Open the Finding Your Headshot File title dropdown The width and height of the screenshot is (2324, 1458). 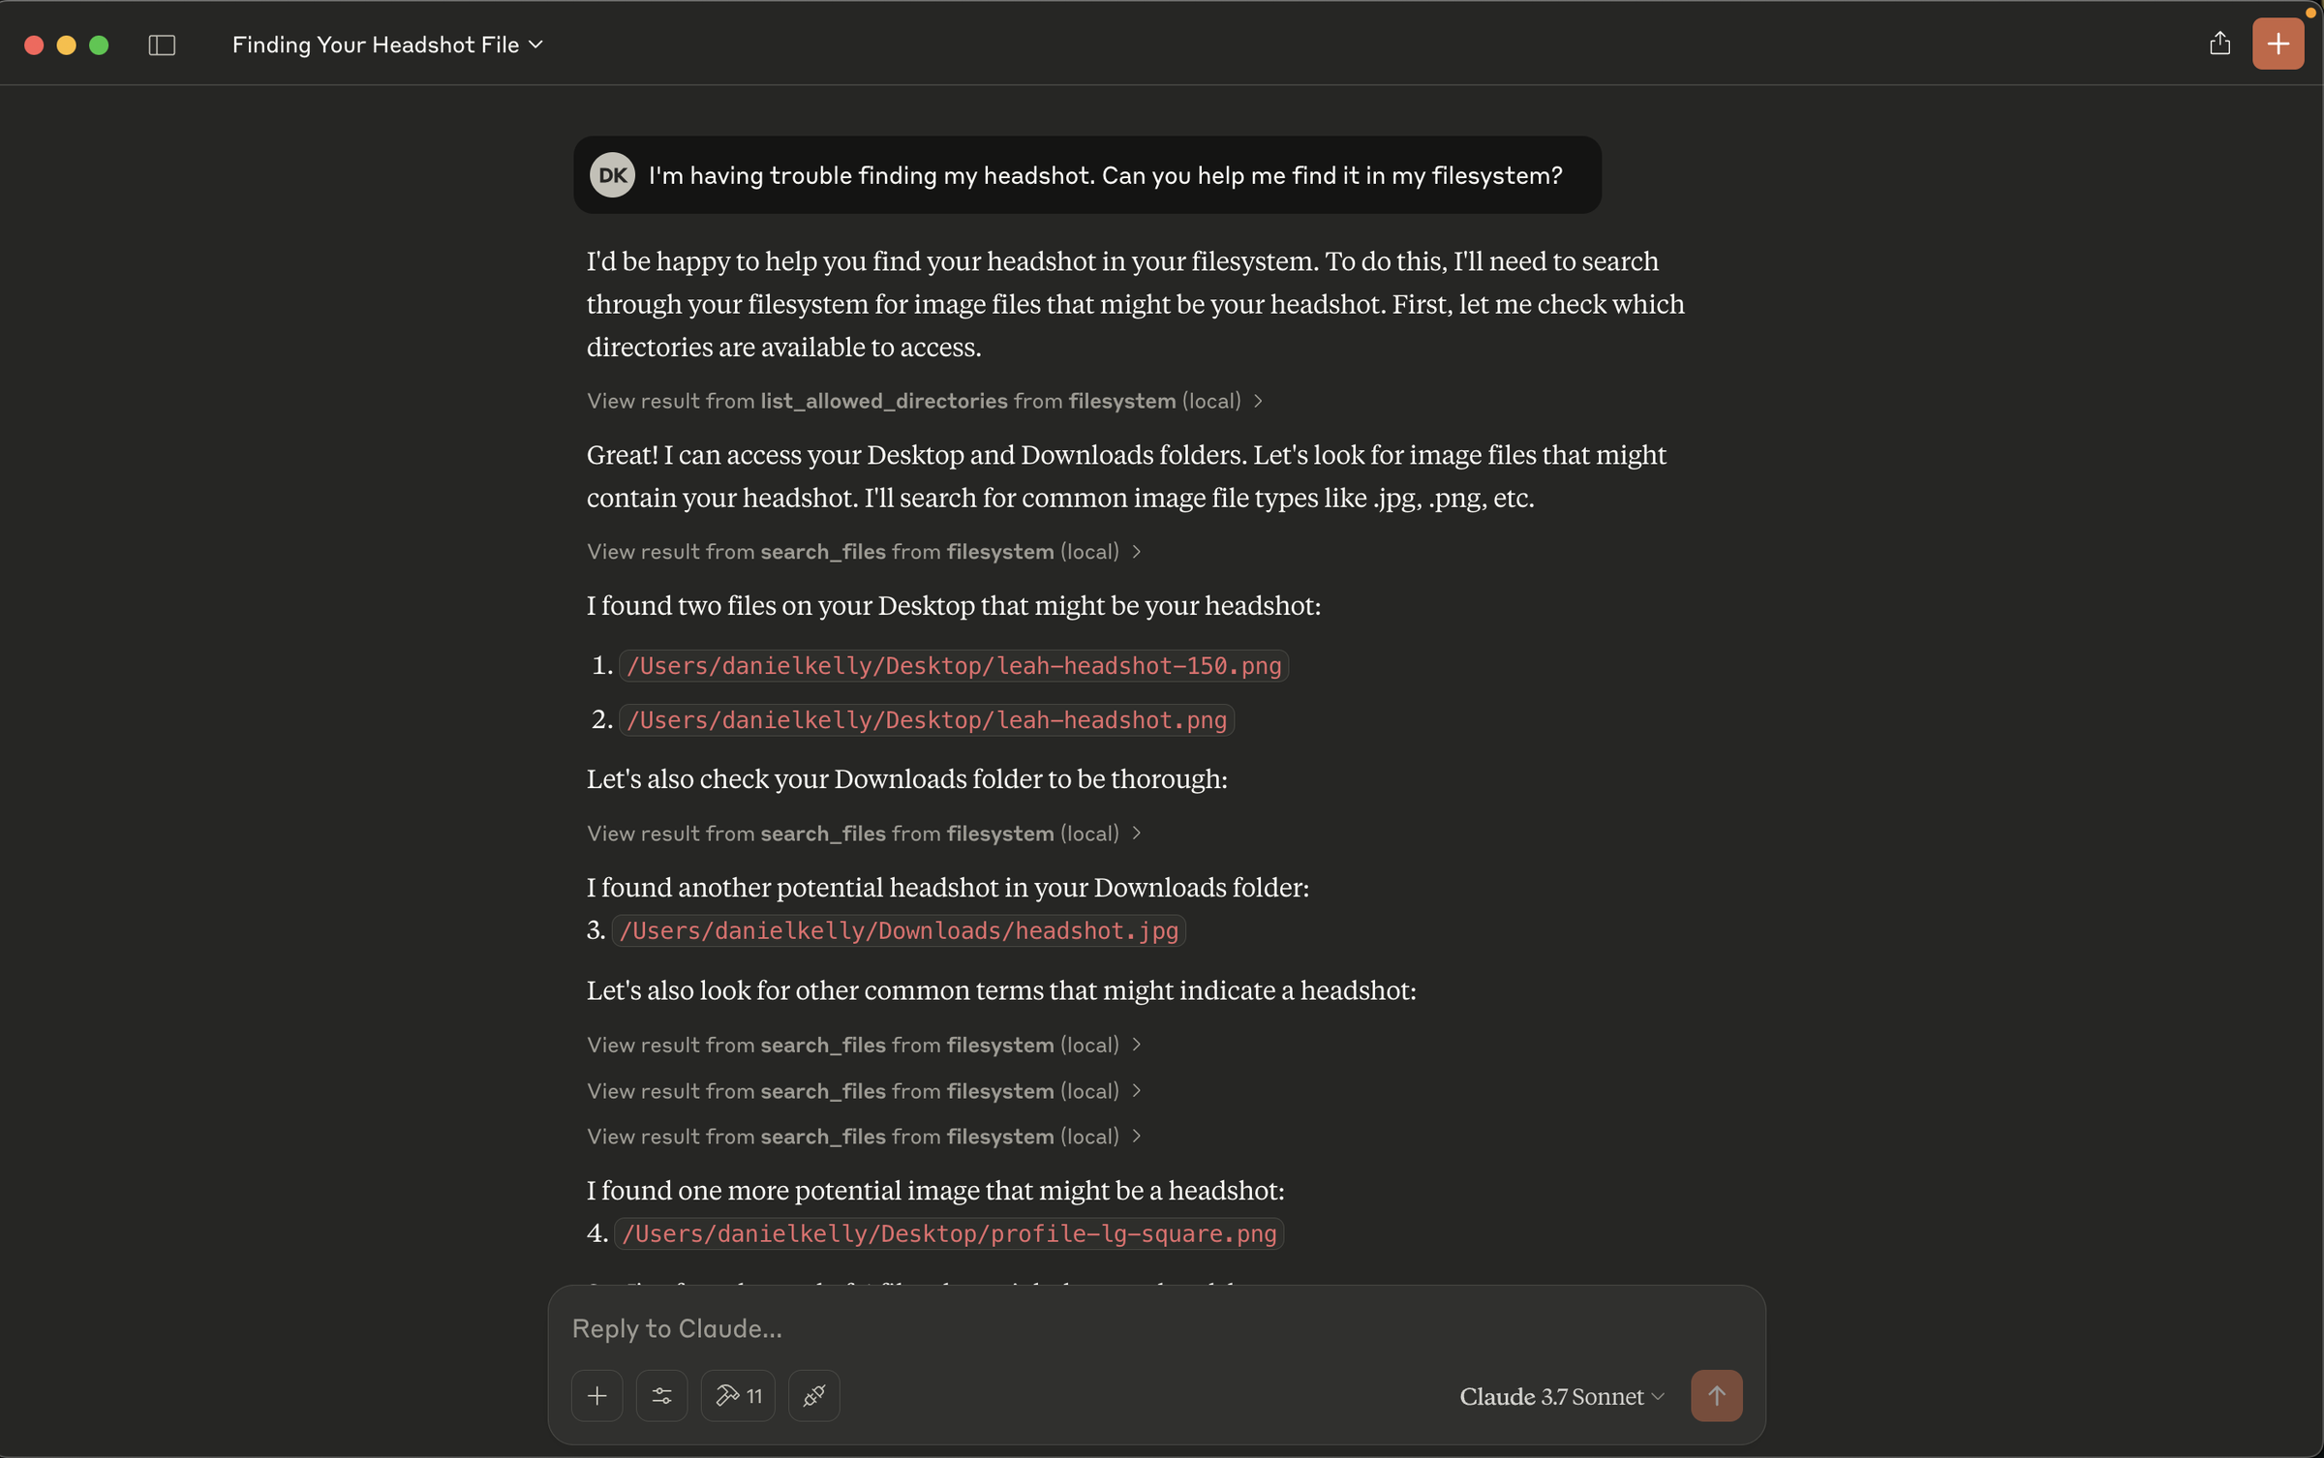387,46
